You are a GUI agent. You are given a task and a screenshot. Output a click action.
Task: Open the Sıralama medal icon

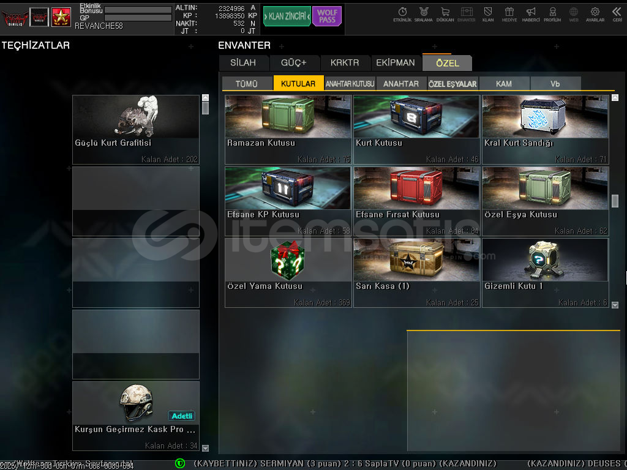tap(424, 14)
